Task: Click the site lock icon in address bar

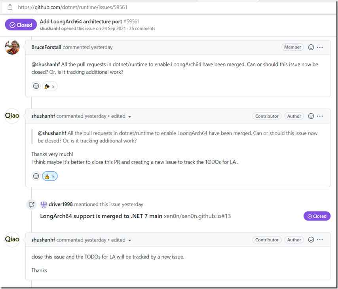Action: [10, 7]
